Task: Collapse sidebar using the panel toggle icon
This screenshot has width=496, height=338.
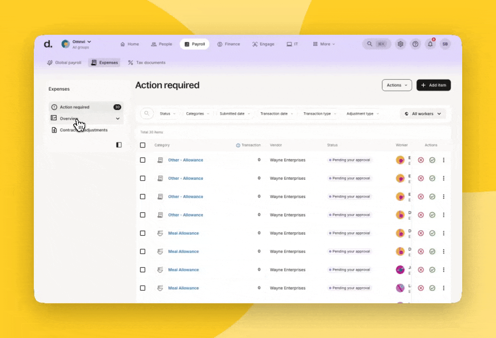Action: tap(119, 145)
